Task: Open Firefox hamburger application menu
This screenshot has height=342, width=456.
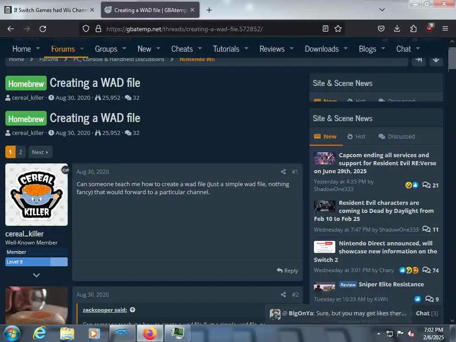Action: point(445,28)
